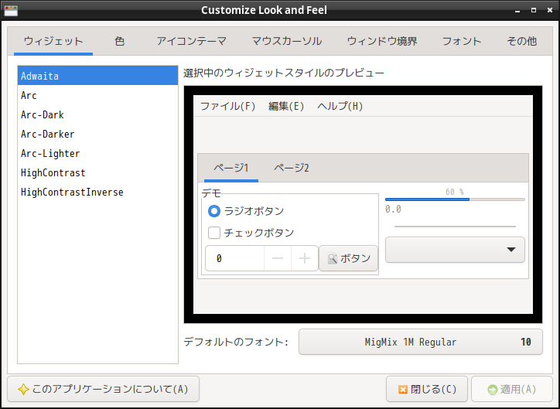Click the window icon in the title bar
This screenshot has width=560, height=409.
tap(11, 10)
